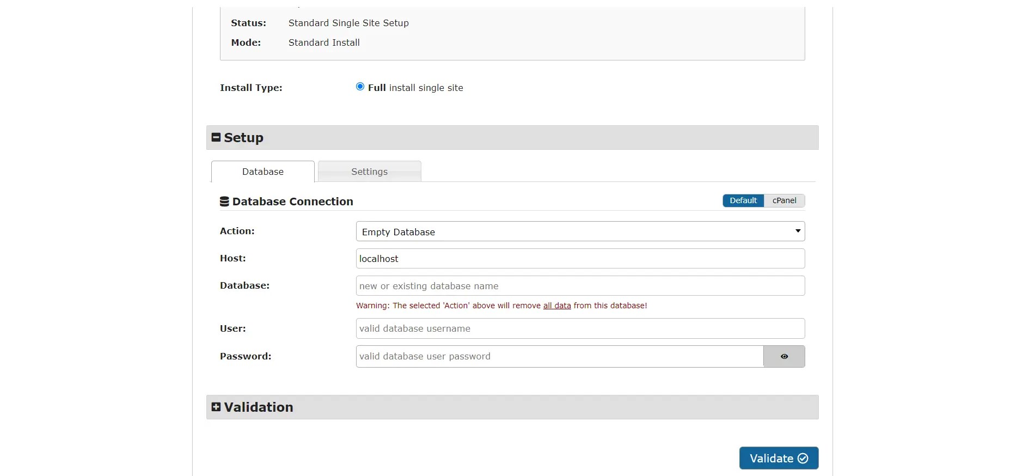
Task: Switch to Default connection mode
Action: pyautogui.click(x=743, y=201)
